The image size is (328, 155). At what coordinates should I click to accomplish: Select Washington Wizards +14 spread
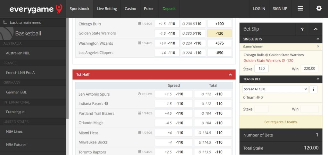click(x=167, y=43)
